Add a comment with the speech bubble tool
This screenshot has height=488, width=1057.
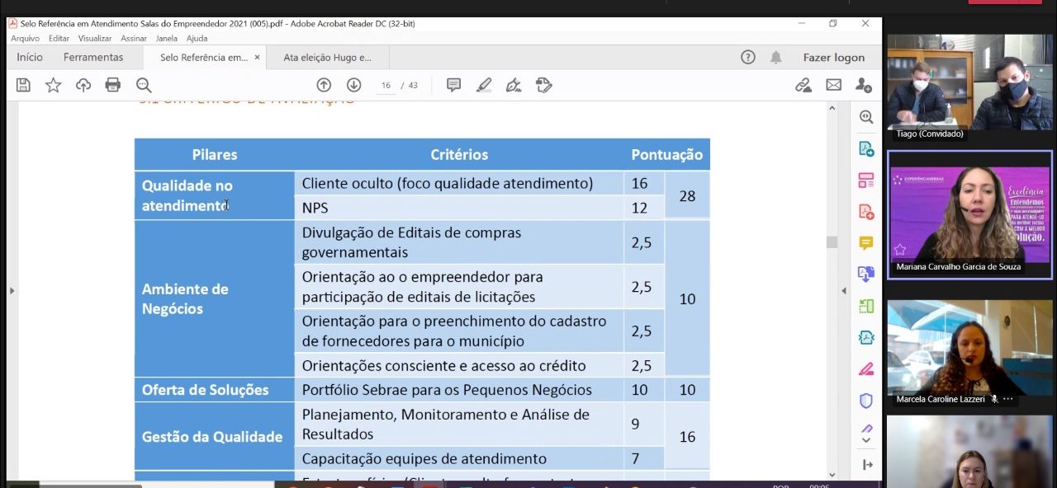pyautogui.click(x=453, y=85)
